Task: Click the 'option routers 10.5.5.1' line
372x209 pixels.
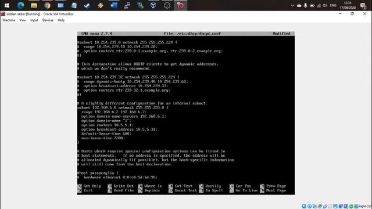Action: (107, 125)
